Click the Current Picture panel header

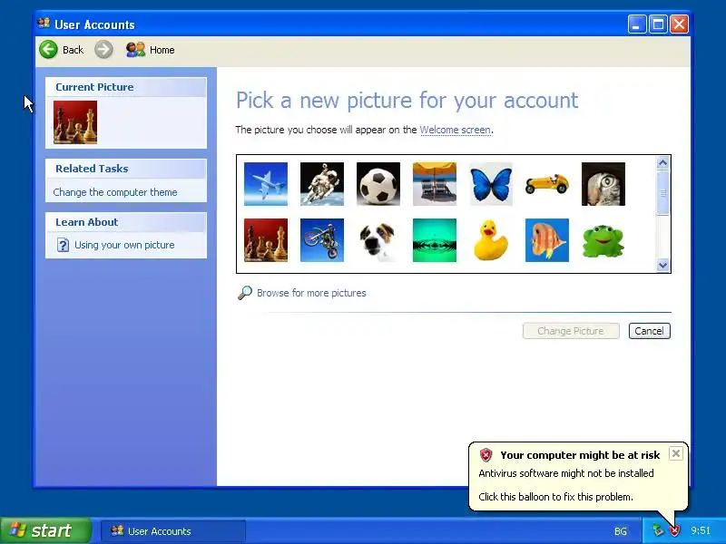(126, 87)
